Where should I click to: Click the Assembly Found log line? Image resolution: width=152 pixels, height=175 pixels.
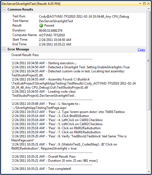(73, 83)
